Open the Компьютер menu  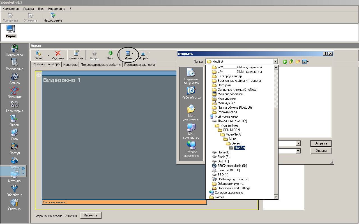tap(11, 9)
